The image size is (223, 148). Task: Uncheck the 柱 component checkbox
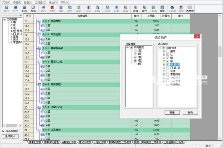pyautogui.click(x=168, y=55)
